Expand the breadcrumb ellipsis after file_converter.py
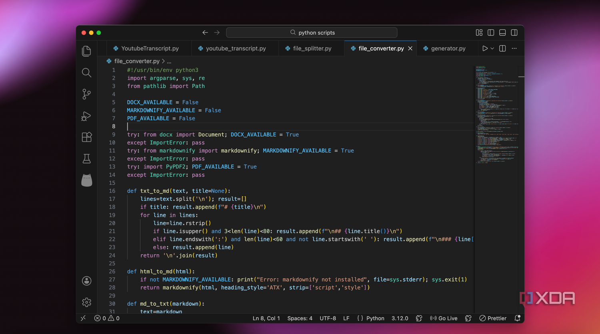 pyautogui.click(x=169, y=61)
